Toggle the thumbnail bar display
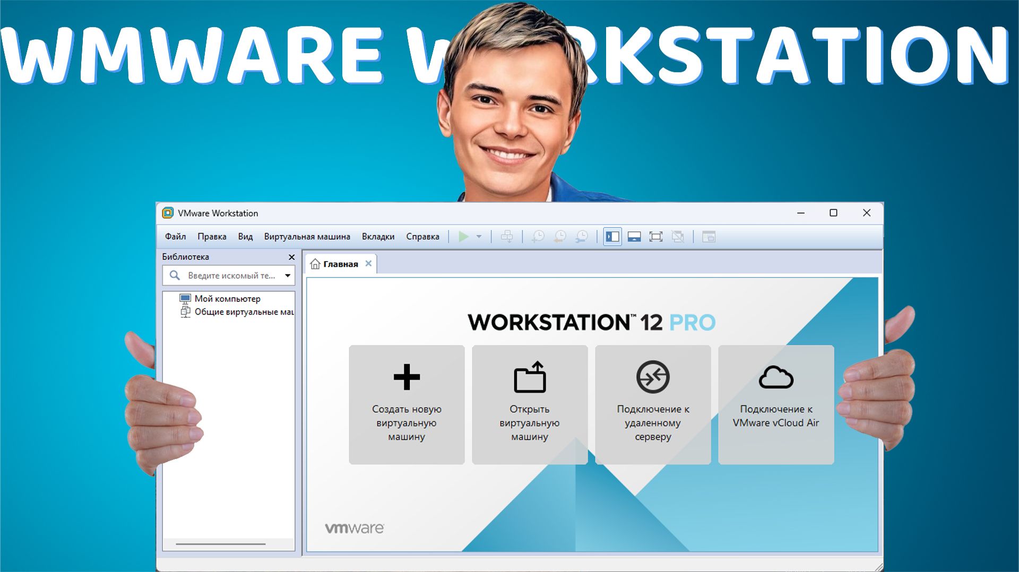 634,237
